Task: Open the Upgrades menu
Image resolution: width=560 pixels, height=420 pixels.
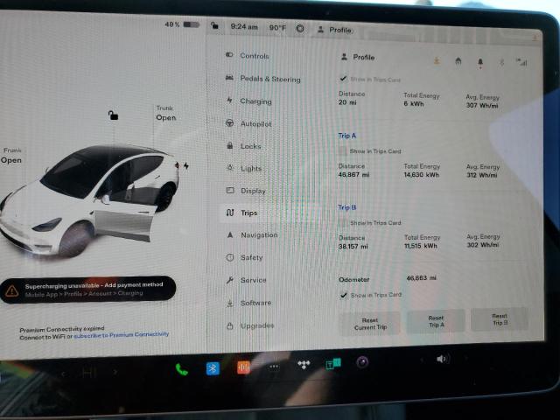Action: point(250,325)
